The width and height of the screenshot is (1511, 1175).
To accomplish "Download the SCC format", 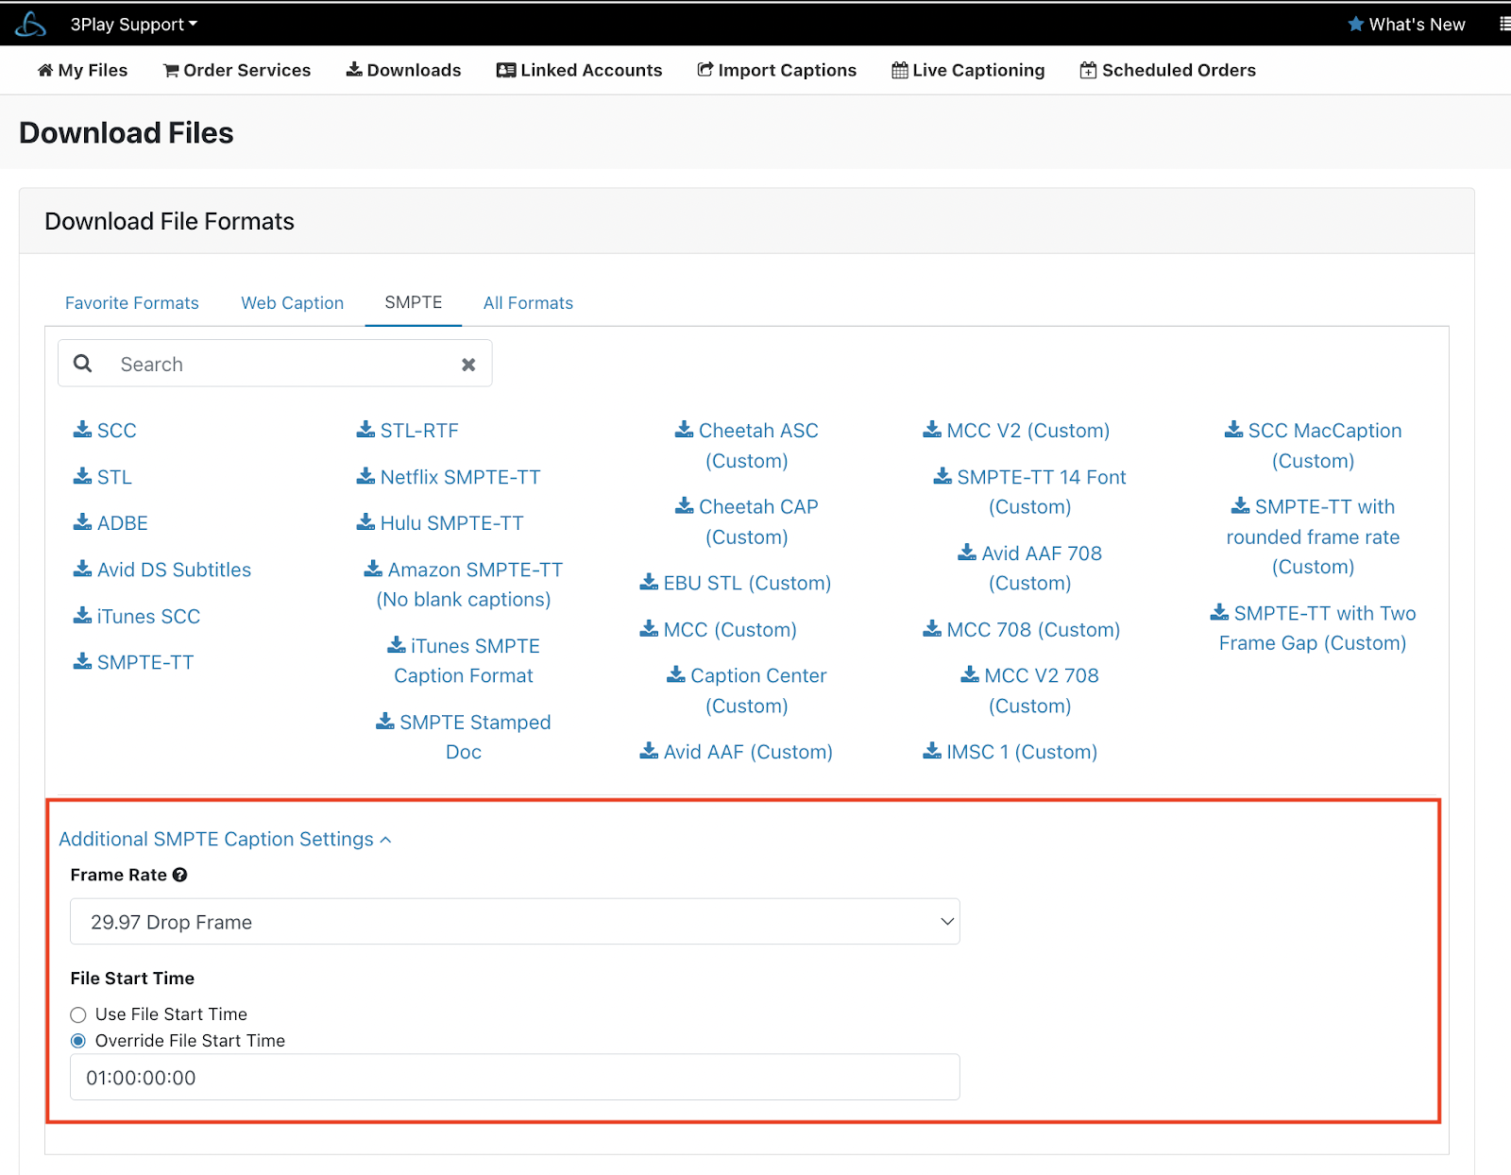I will tap(105, 431).
